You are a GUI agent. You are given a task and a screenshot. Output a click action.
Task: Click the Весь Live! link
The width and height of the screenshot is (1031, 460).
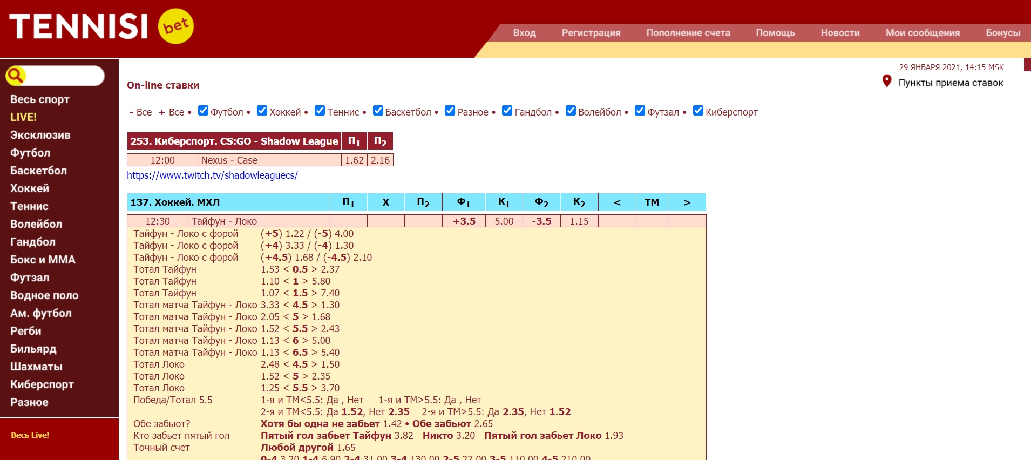(30, 435)
